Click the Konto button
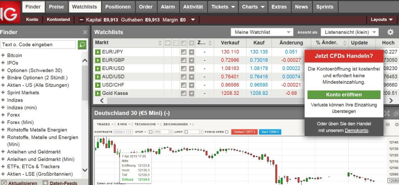This screenshot has height=185, width=399. coord(32,19)
